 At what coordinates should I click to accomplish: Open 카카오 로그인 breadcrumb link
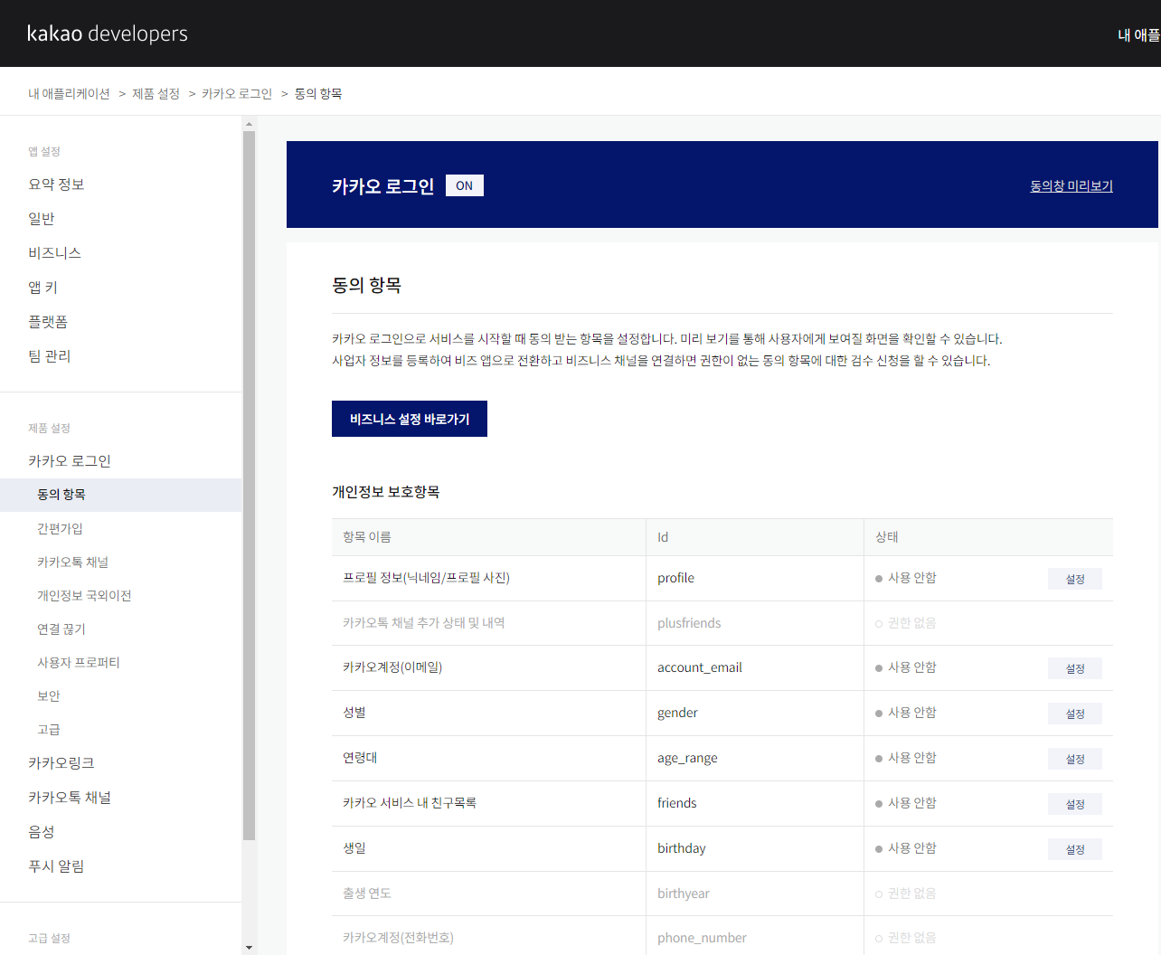coord(237,94)
